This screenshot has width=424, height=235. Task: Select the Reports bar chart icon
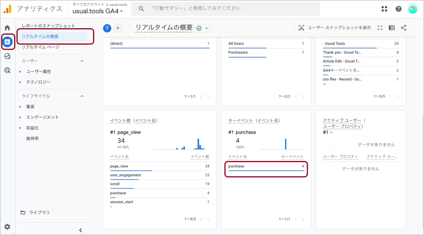tap(7, 42)
